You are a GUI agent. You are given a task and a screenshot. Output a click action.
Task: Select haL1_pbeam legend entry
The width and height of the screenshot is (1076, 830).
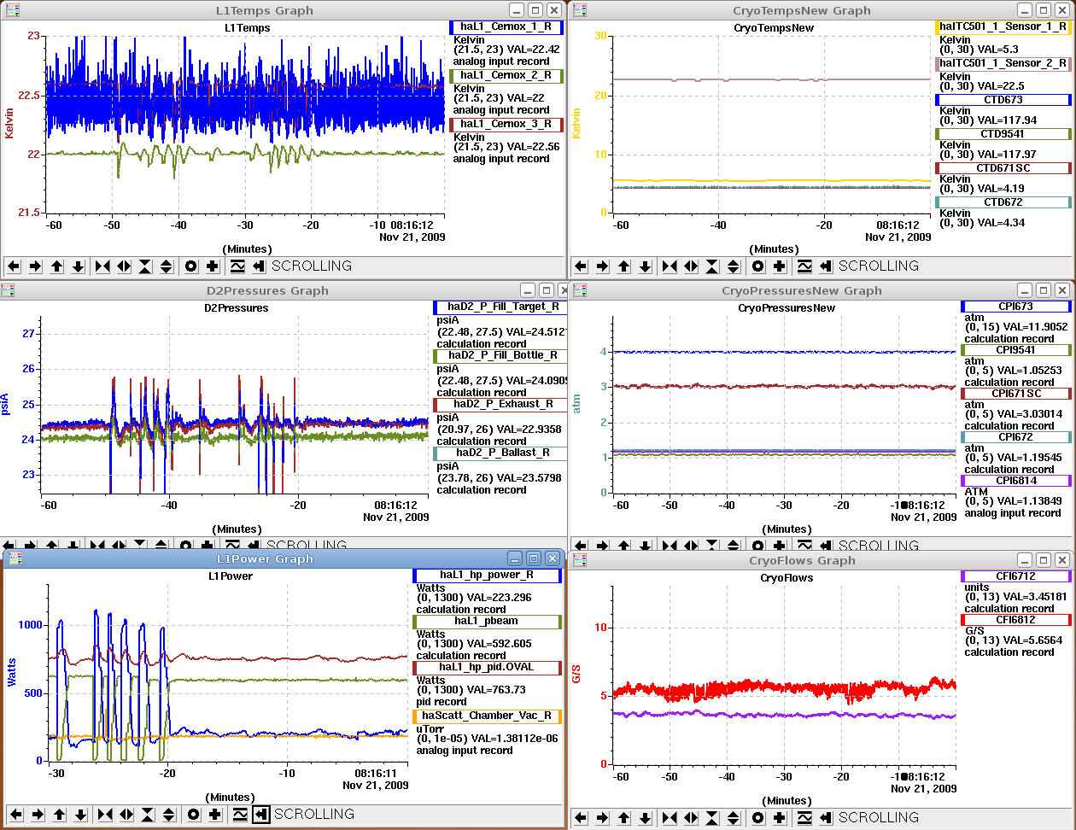tap(487, 622)
